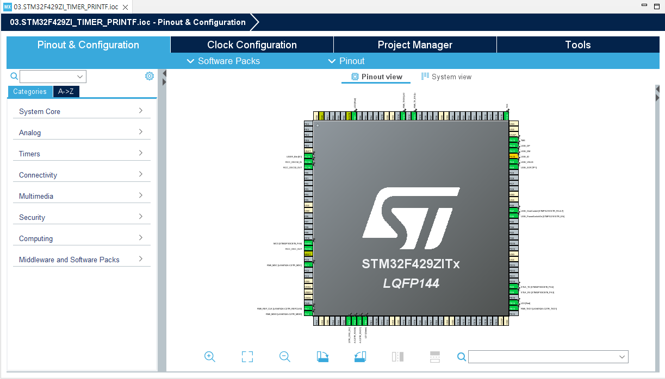Open the pin search dropdown near the bottom
Screen dimensions: 665x379
pos(622,357)
